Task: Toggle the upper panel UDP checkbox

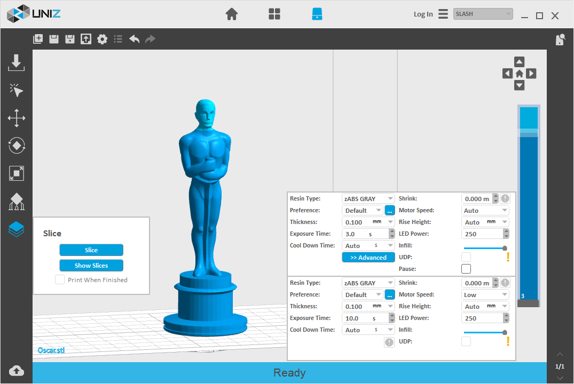Action: pos(466,257)
